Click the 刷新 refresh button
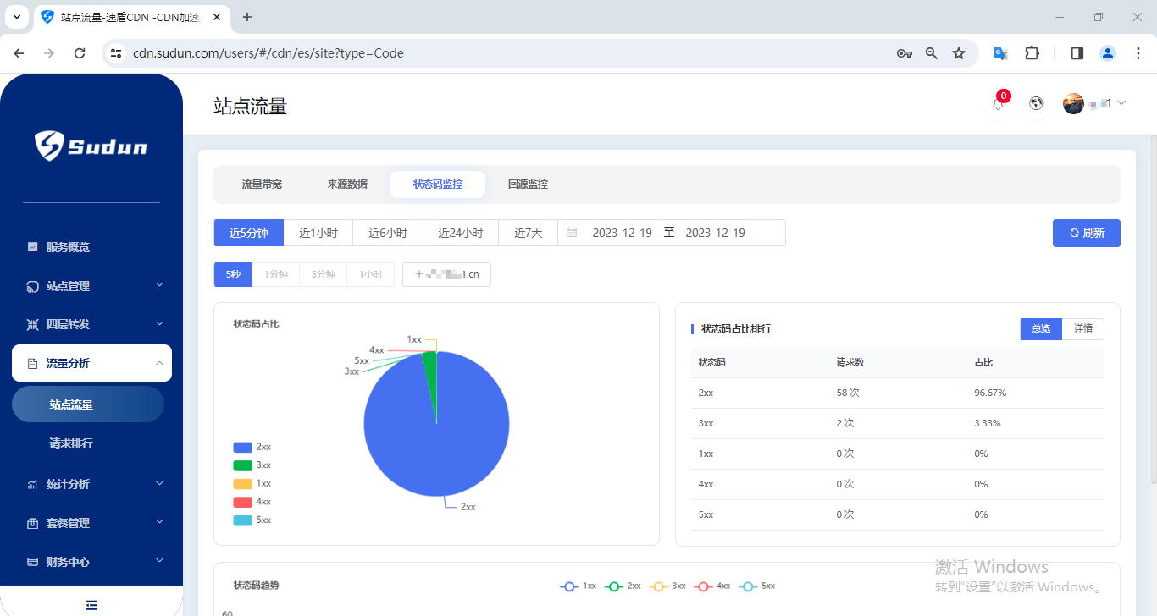Screen dimensions: 1157x616 point(1086,233)
